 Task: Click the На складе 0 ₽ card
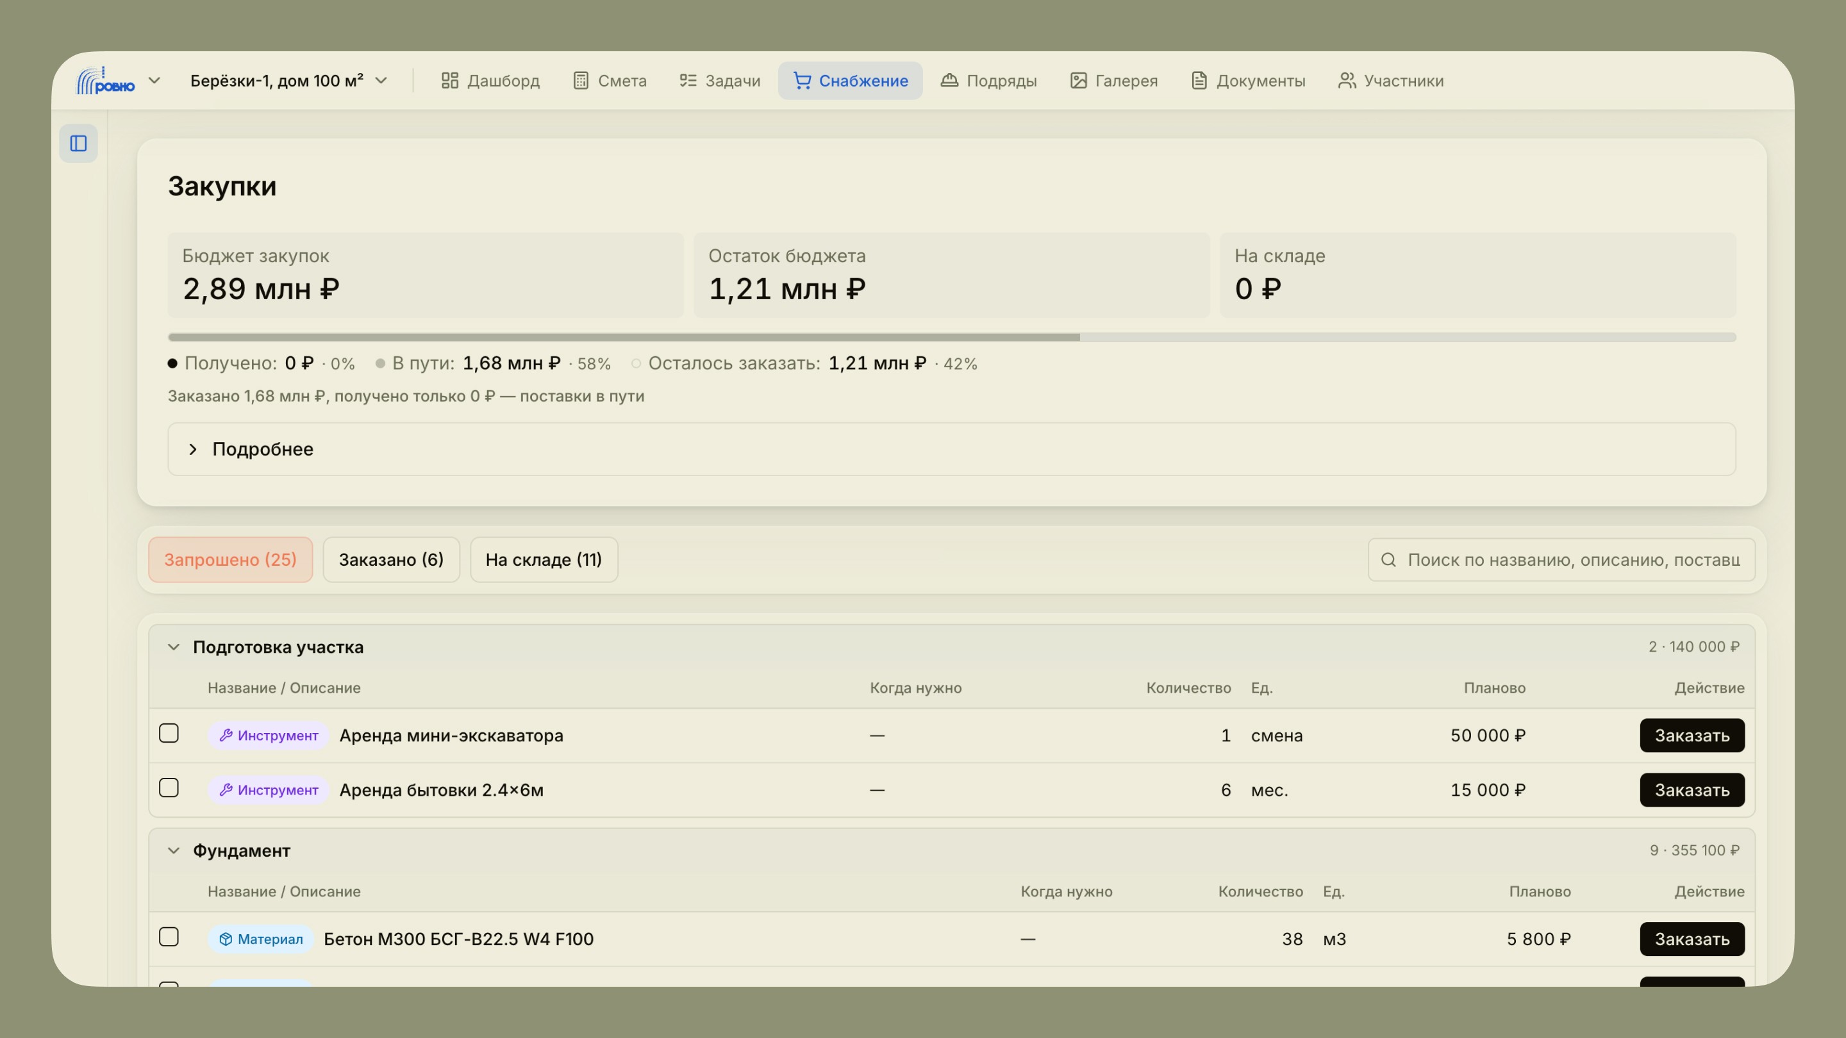1477,274
